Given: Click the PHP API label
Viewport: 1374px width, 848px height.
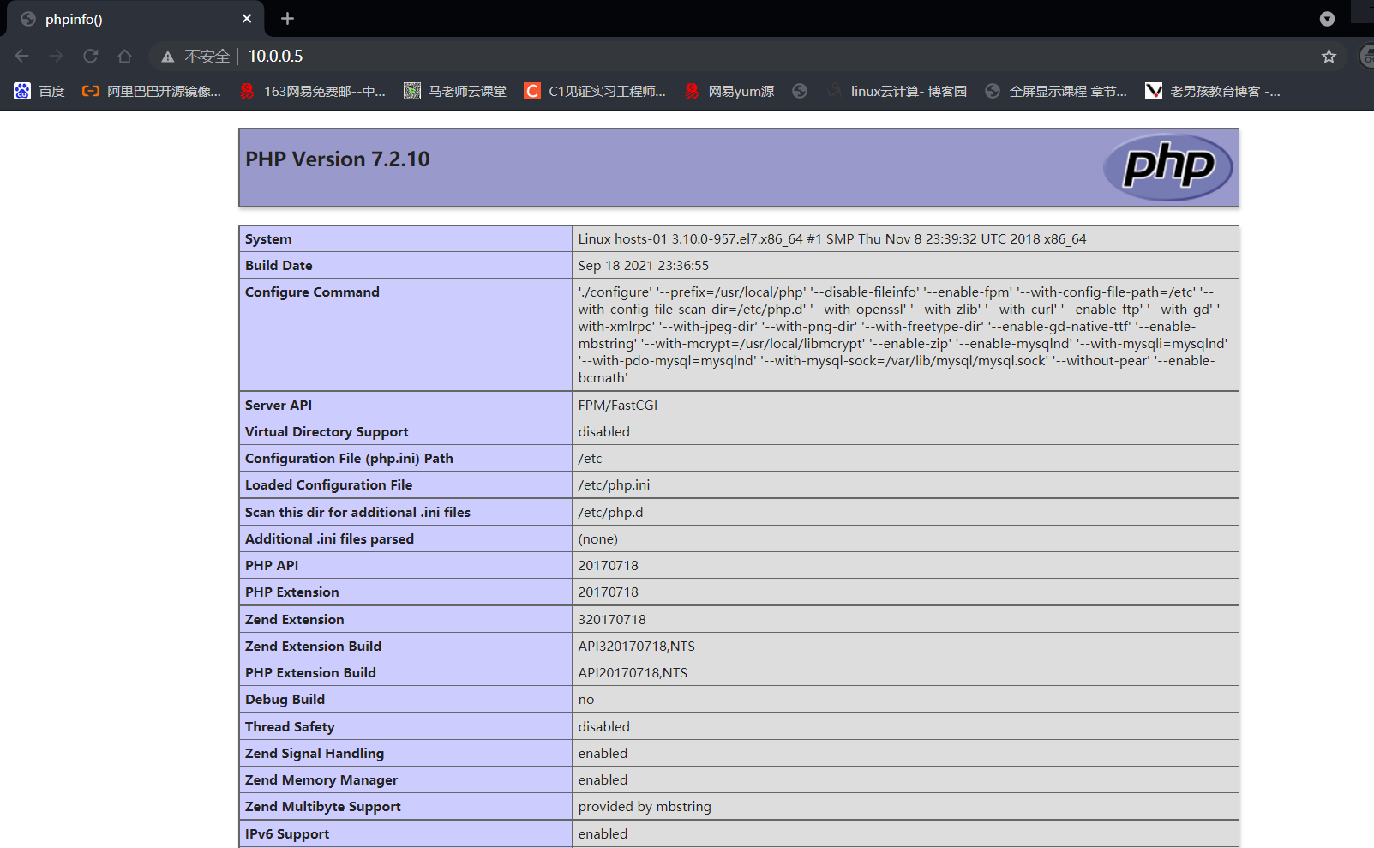Looking at the screenshot, I should coord(272,566).
